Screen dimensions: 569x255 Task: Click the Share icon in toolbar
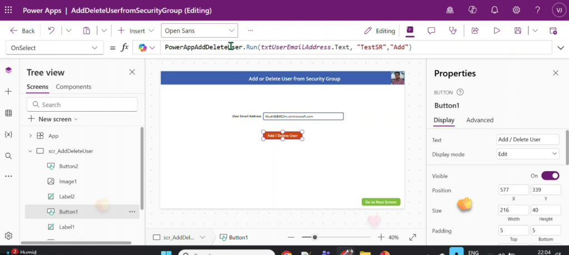[475, 31]
